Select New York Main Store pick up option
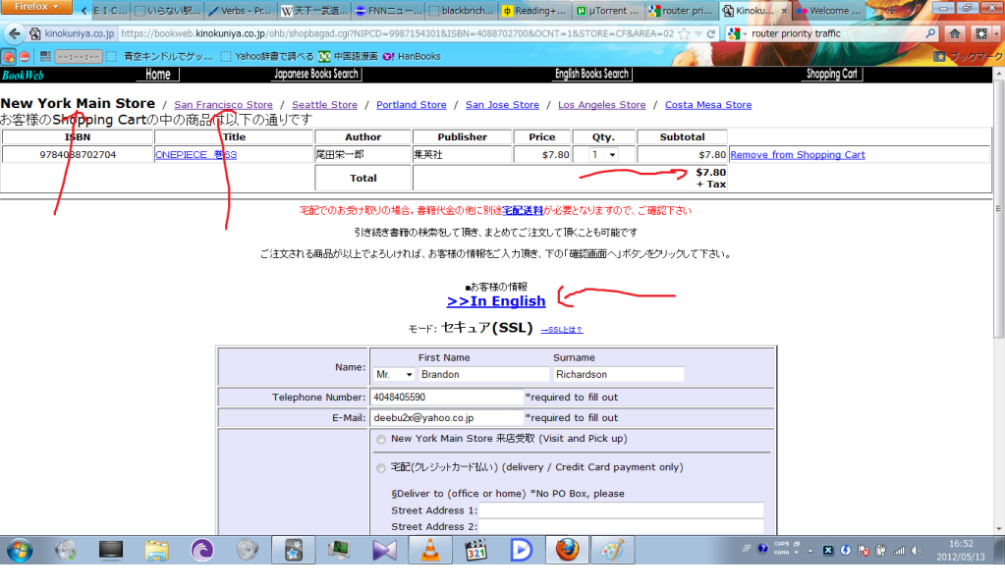This screenshot has height=588, width=1005. (380, 440)
